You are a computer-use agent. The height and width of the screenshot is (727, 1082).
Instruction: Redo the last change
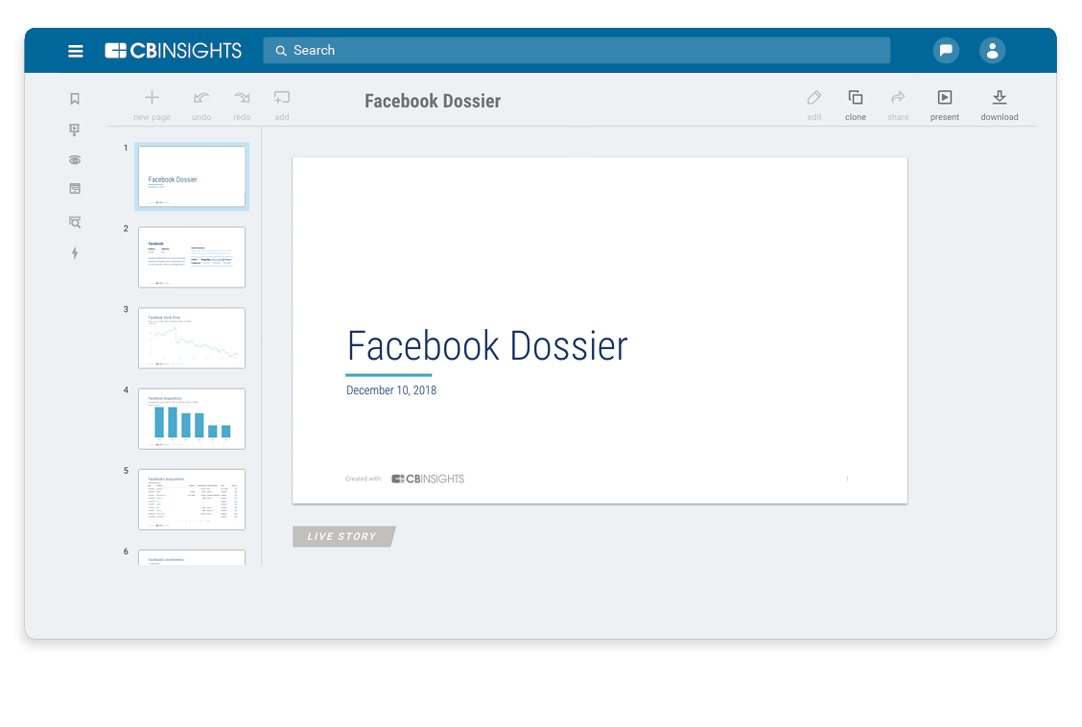click(x=242, y=106)
